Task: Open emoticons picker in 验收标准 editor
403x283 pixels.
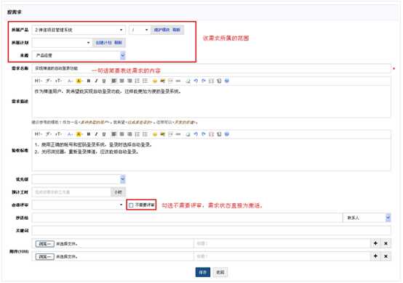Action: coord(155,134)
